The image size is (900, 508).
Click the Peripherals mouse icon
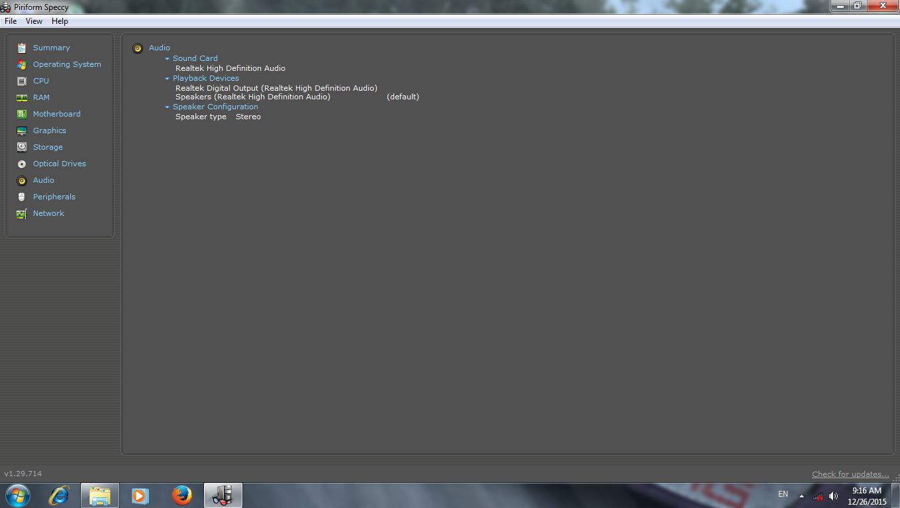(22, 197)
